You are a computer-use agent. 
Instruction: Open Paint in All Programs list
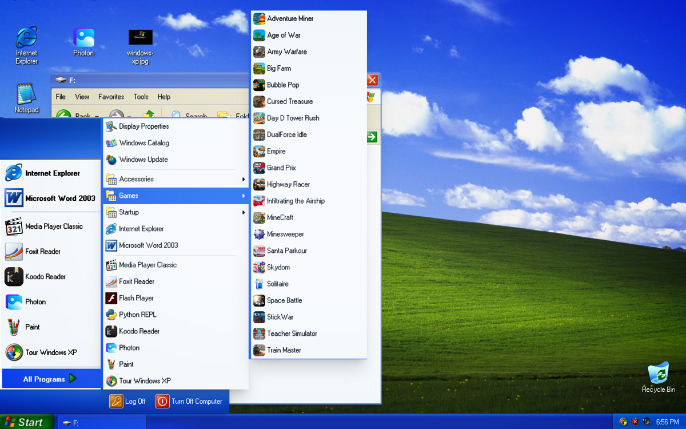[x=176, y=364]
